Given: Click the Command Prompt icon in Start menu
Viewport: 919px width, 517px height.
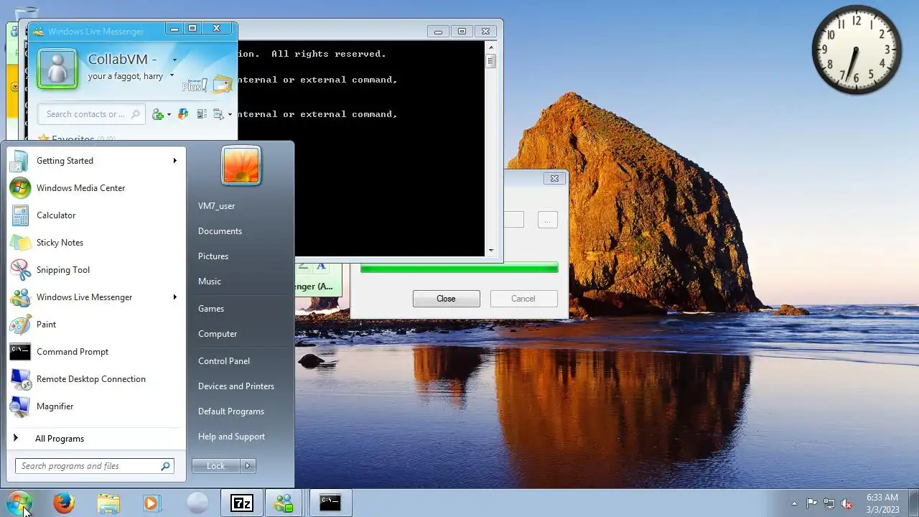Looking at the screenshot, I should pyautogui.click(x=20, y=352).
